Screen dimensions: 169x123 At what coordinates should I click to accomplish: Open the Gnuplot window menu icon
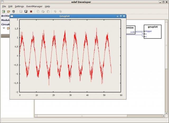[12, 16]
